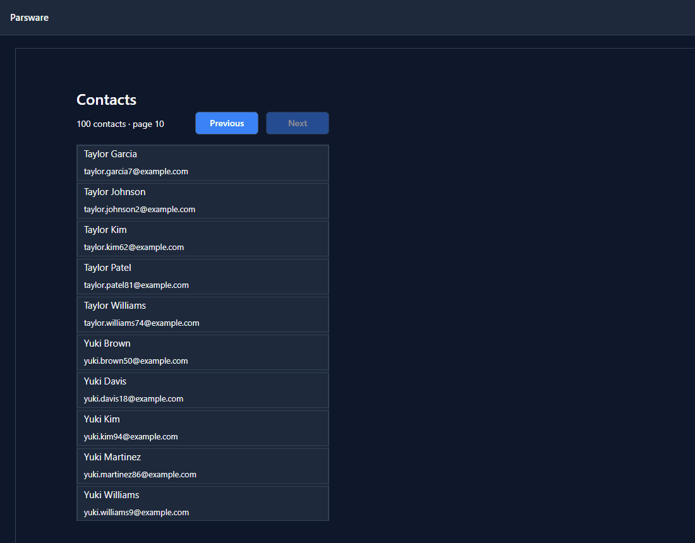This screenshot has width=695, height=543.
Task: Select the Yuki Martinez contact name
Action: tap(112, 457)
